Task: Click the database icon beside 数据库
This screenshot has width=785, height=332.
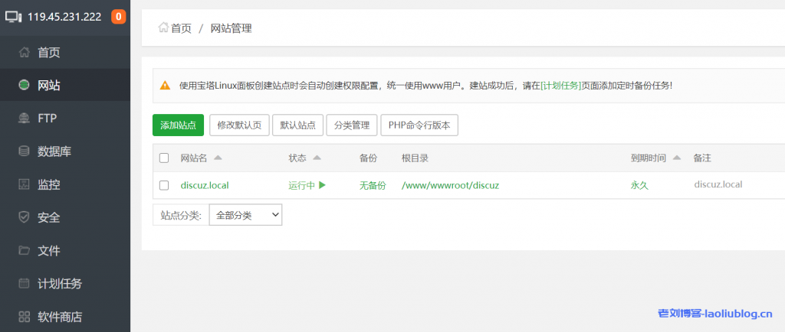Action: (x=25, y=151)
